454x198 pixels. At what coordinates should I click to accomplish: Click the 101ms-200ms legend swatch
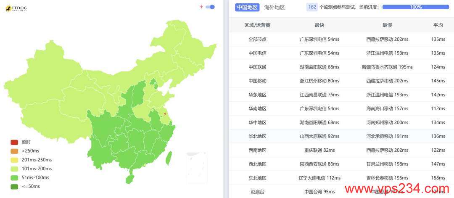[14, 169]
